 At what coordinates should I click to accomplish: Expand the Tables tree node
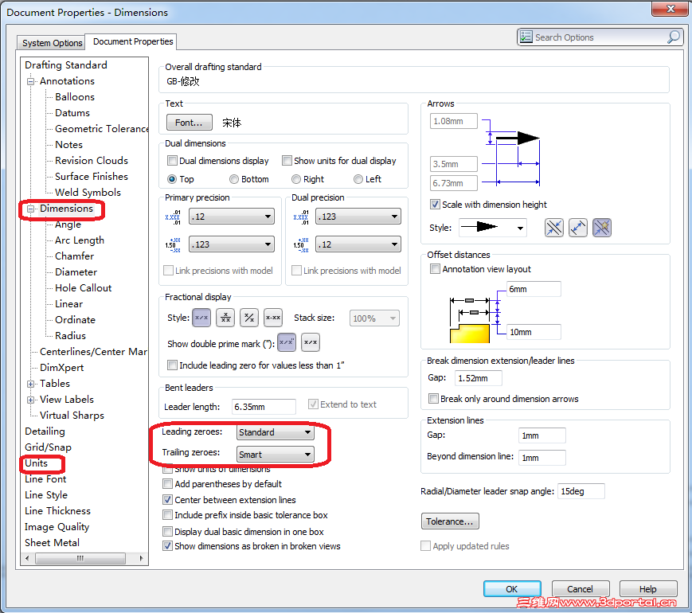tap(31, 384)
